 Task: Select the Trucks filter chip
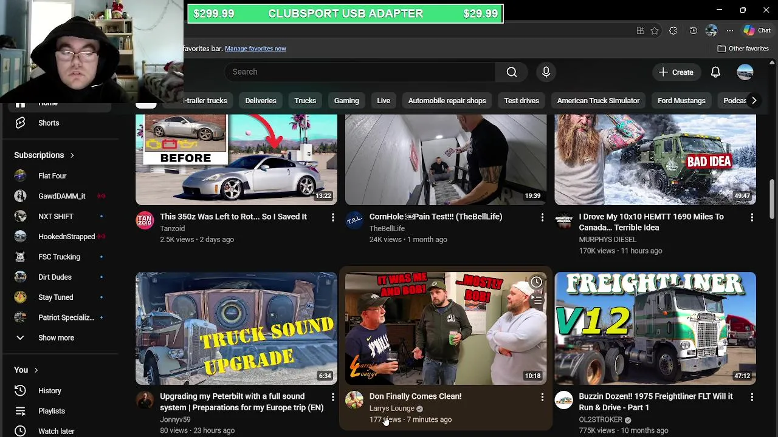tap(305, 101)
